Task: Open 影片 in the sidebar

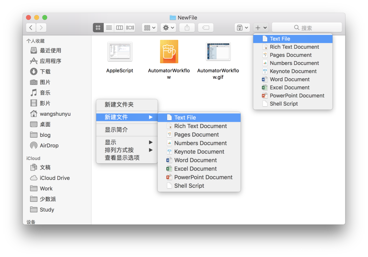Action: coord(40,103)
